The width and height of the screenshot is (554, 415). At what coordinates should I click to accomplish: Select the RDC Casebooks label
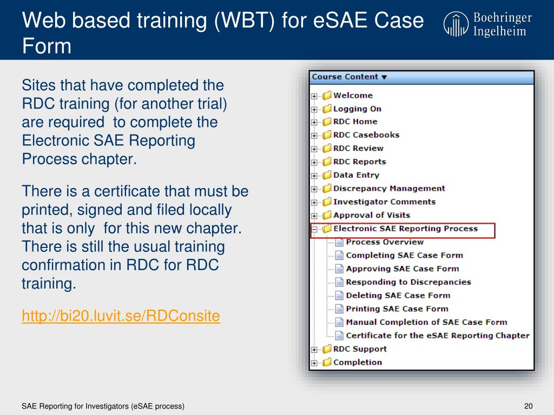366,135
